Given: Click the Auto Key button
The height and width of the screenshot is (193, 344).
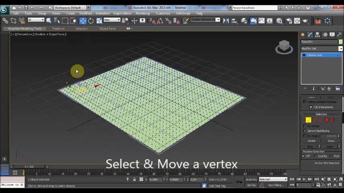Looking at the screenshot, I should [x=252, y=180].
